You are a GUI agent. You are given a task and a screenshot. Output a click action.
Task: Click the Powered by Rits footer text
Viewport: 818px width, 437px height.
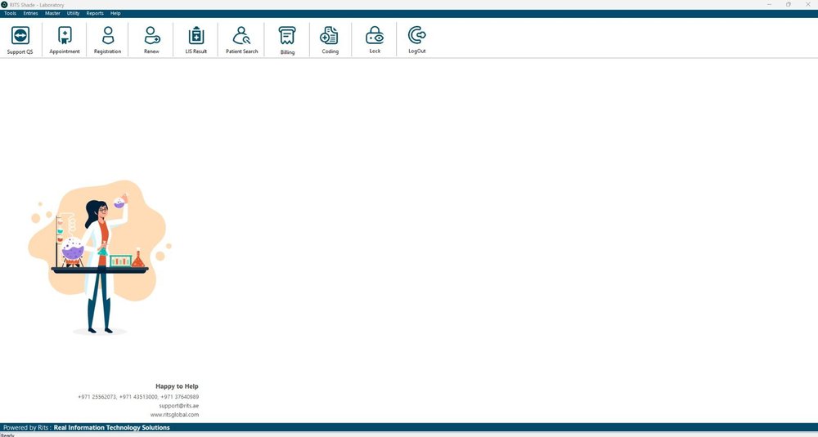87,428
